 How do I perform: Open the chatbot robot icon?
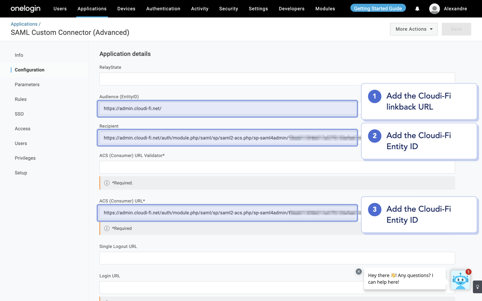point(460,280)
